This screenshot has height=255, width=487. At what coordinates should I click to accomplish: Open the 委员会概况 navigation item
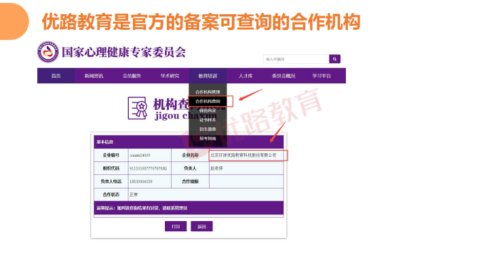284,76
